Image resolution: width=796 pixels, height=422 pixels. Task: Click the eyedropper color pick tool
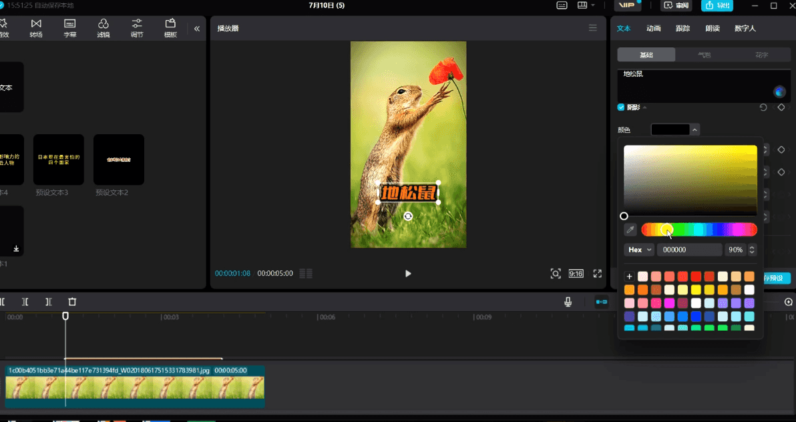(630, 230)
